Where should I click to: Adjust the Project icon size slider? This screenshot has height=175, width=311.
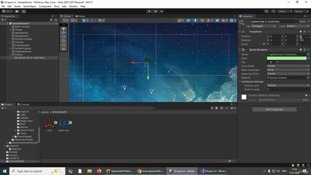tap(229, 161)
